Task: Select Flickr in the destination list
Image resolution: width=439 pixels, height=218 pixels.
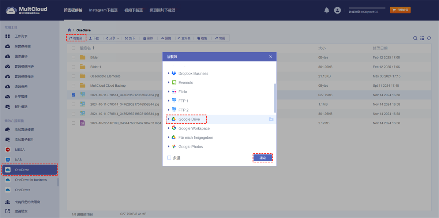Action: tap(183, 92)
